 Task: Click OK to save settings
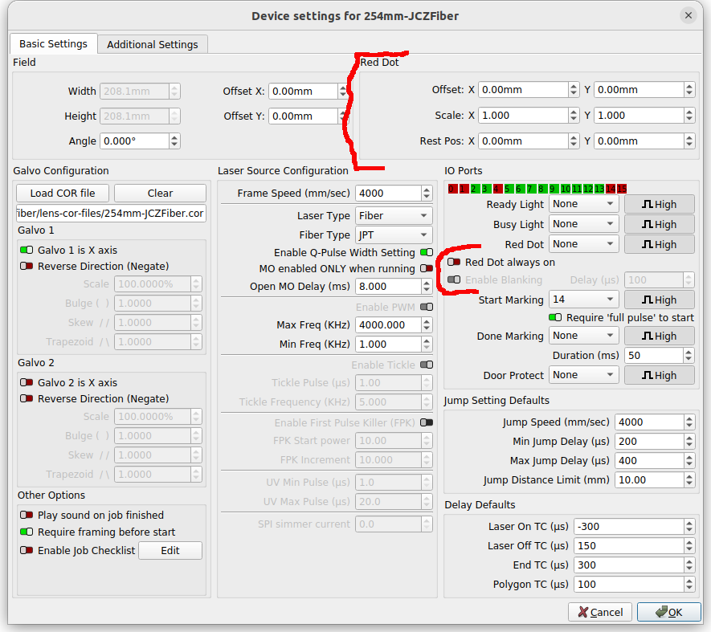669,613
